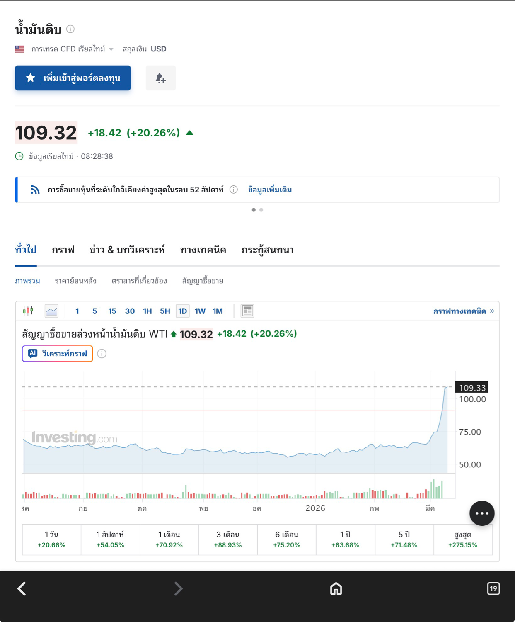The height and width of the screenshot is (622, 515).
Task: Click the chart news table icon
Action: coord(247,311)
